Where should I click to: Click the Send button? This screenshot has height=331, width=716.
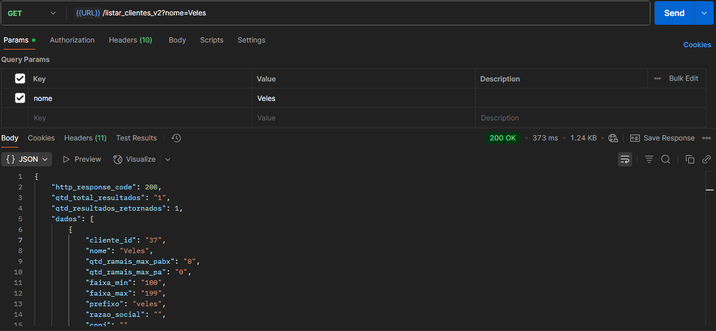click(674, 13)
